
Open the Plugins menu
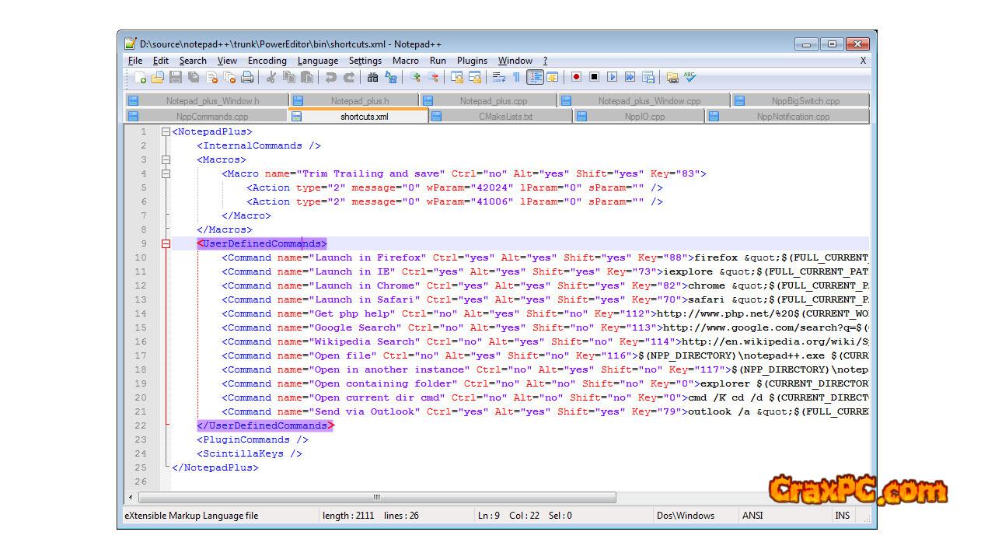[472, 61]
